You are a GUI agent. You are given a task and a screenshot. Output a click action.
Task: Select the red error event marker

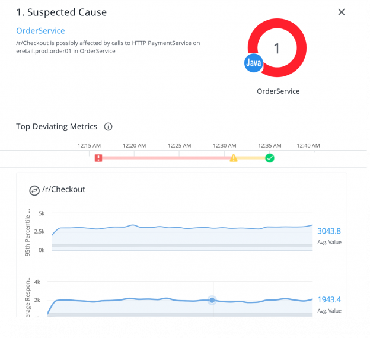(x=98, y=158)
